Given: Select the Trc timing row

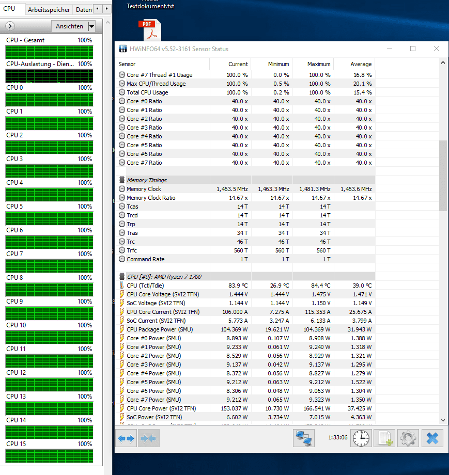Looking at the screenshot, I should (245, 242).
